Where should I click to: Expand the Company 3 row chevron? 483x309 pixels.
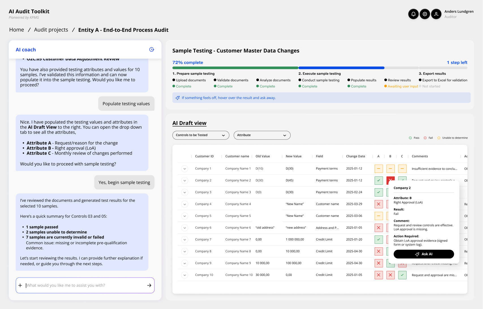184,192
